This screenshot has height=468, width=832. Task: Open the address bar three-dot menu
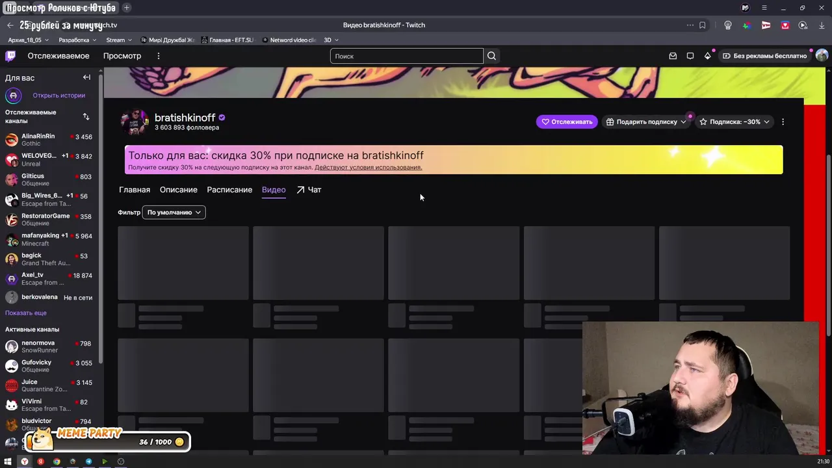pos(690,25)
